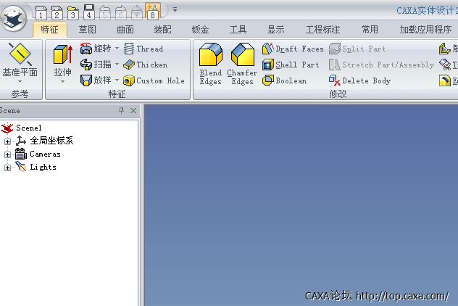
Task: Switch to the 草图 ribbon tab
Action: pyautogui.click(x=88, y=30)
